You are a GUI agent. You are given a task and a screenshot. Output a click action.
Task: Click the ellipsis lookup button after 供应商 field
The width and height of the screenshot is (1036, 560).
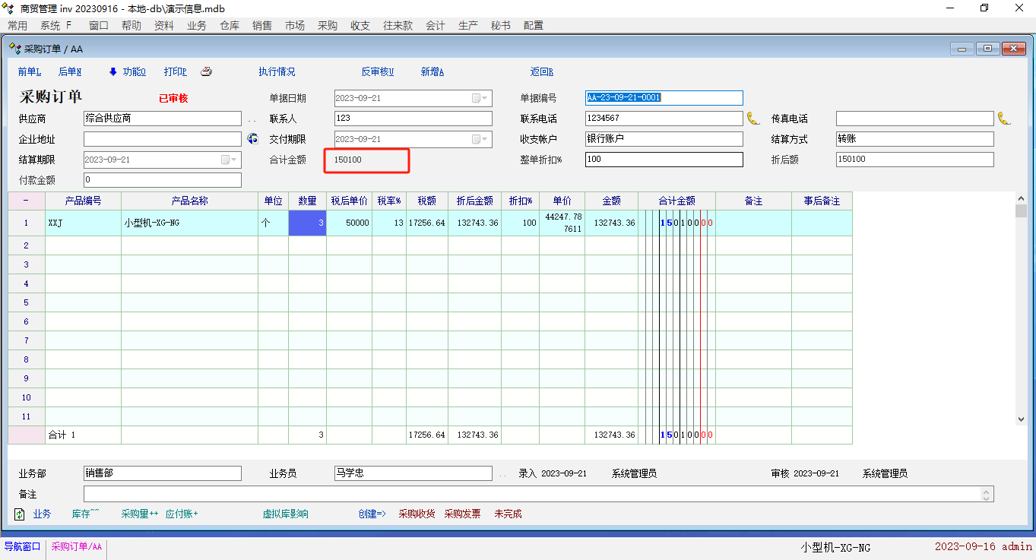(252, 119)
